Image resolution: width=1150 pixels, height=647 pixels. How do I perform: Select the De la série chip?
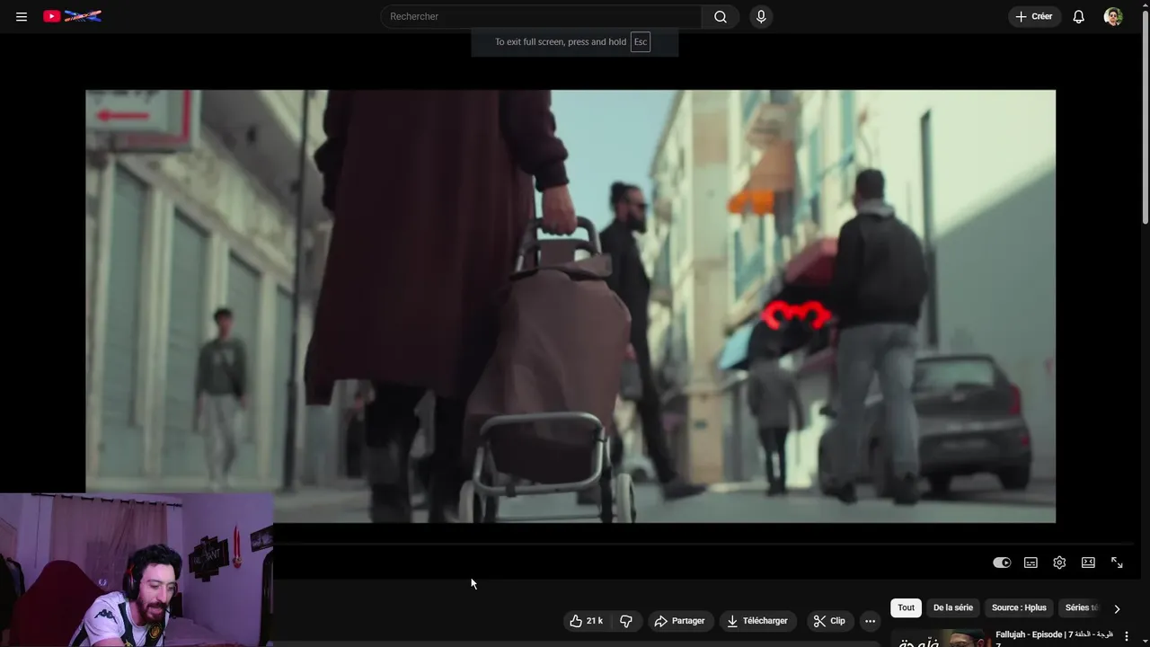click(953, 607)
